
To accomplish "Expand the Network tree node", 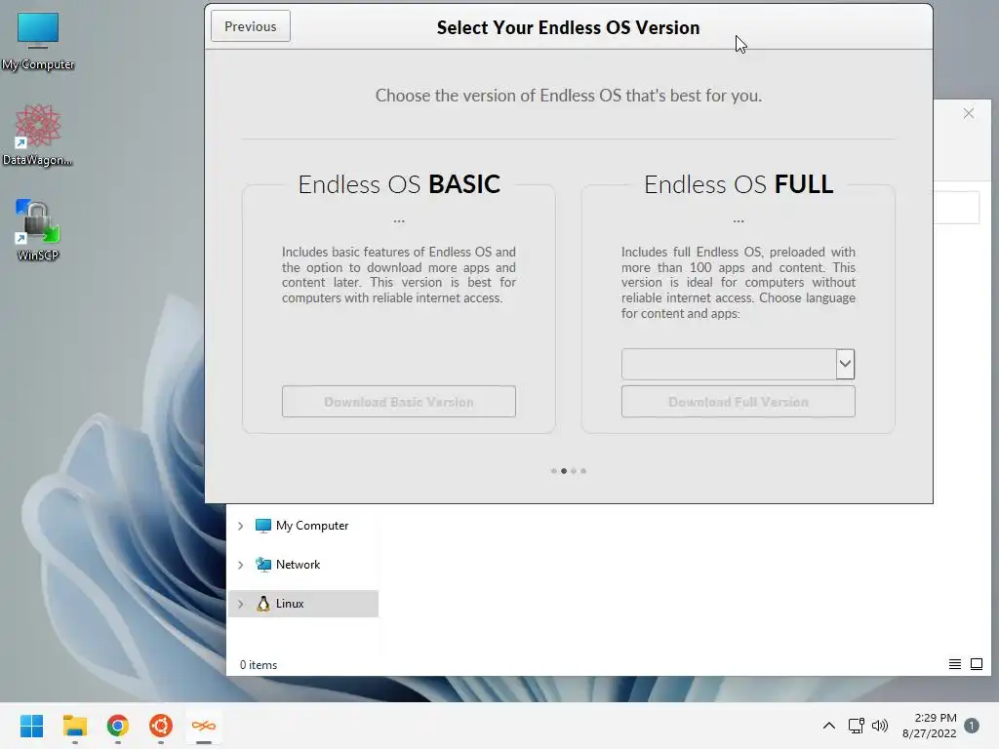I will point(241,565).
